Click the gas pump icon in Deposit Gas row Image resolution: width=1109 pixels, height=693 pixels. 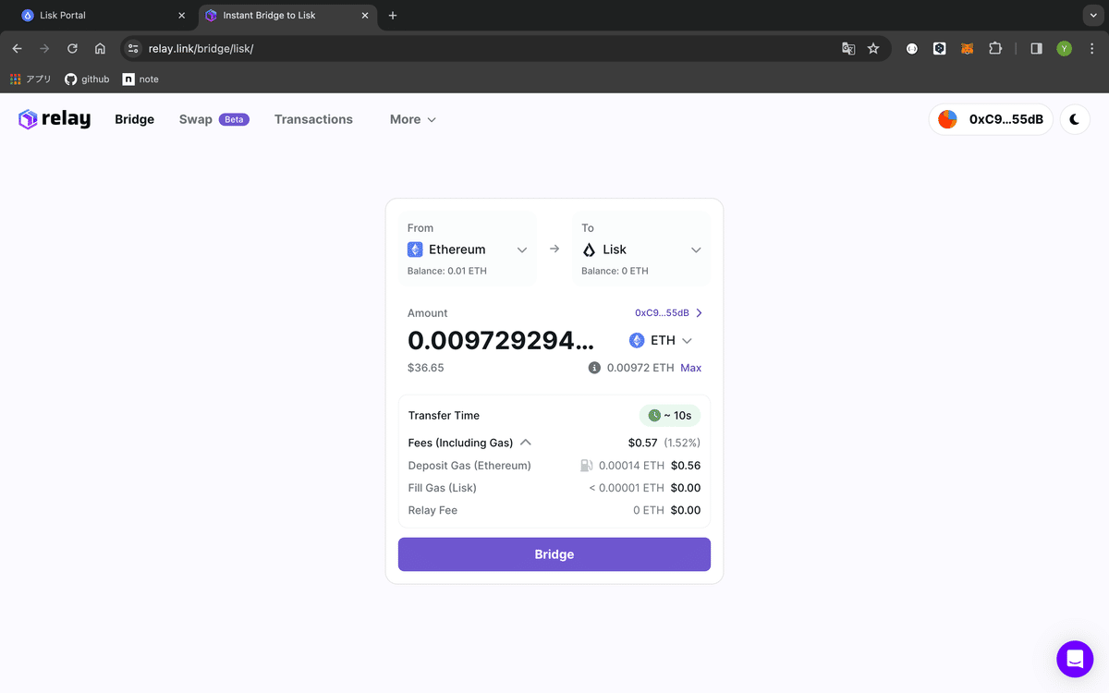point(587,466)
